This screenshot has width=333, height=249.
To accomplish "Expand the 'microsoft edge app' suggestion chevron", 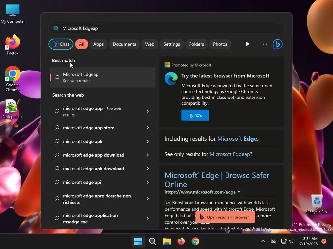I will coord(148,112).
